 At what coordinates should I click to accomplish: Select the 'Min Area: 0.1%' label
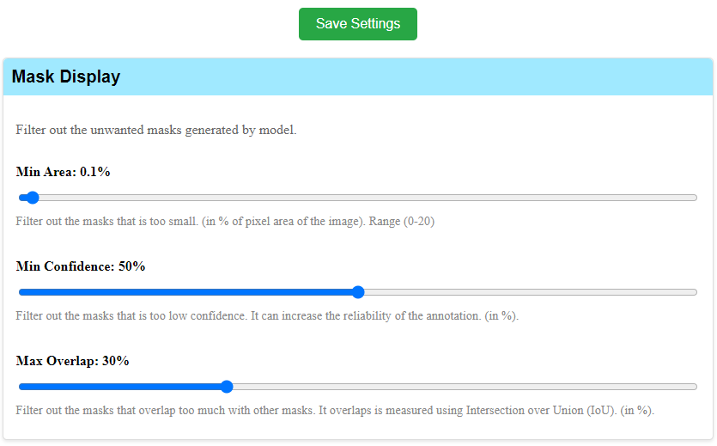(x=63, y=172)
